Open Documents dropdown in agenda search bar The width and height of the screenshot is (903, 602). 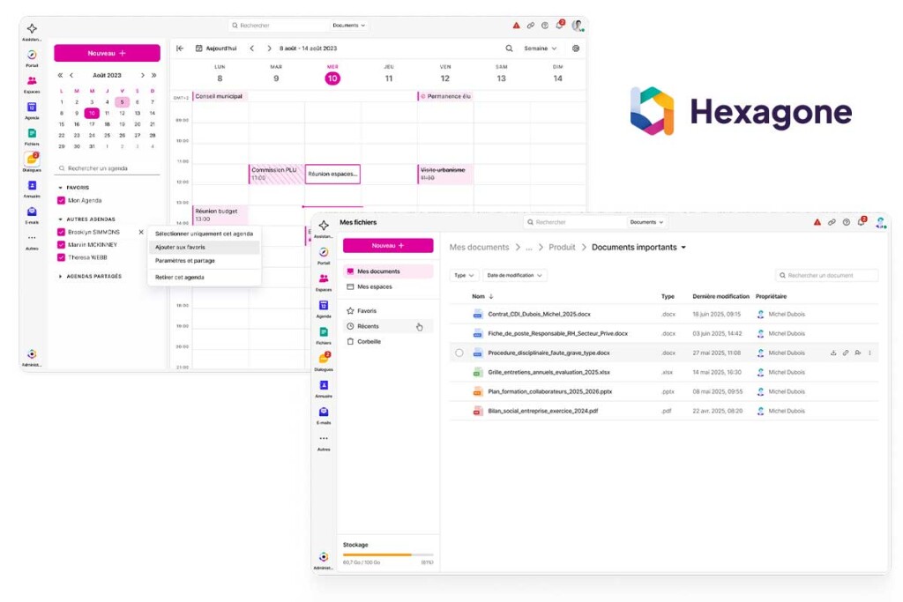tap(349, 26)
